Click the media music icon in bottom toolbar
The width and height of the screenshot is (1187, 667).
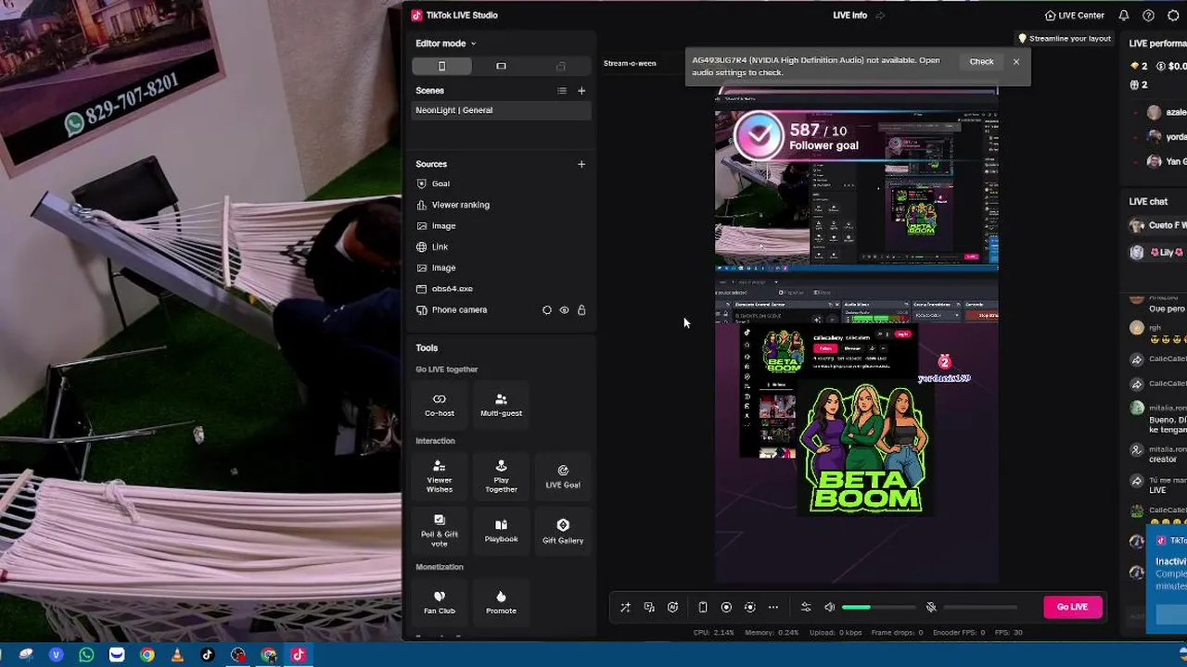point(649,608)
